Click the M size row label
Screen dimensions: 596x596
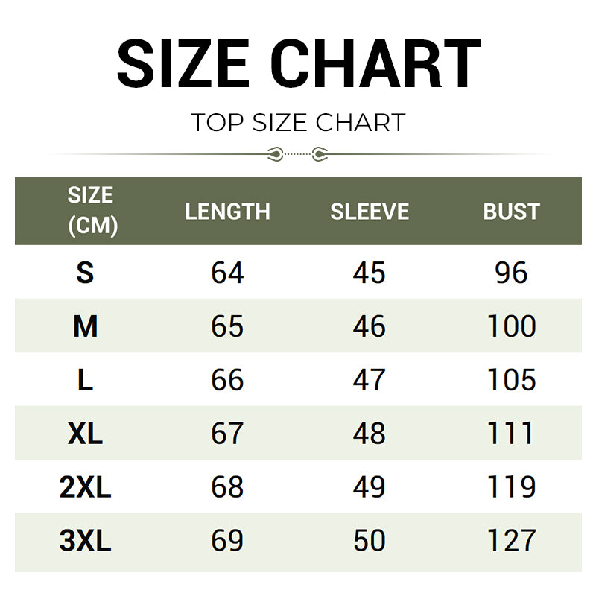tap(86, 326)
